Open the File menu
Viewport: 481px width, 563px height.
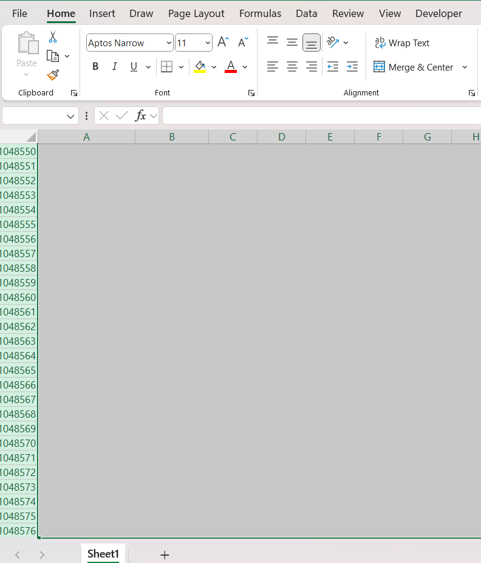pos(19,13)
